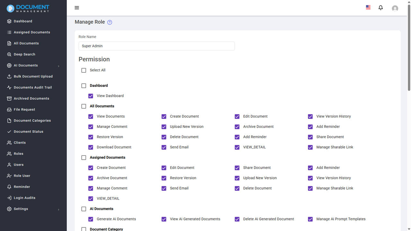Open the language selector flag
Viewport: 411px width, 231px height.
368,7
